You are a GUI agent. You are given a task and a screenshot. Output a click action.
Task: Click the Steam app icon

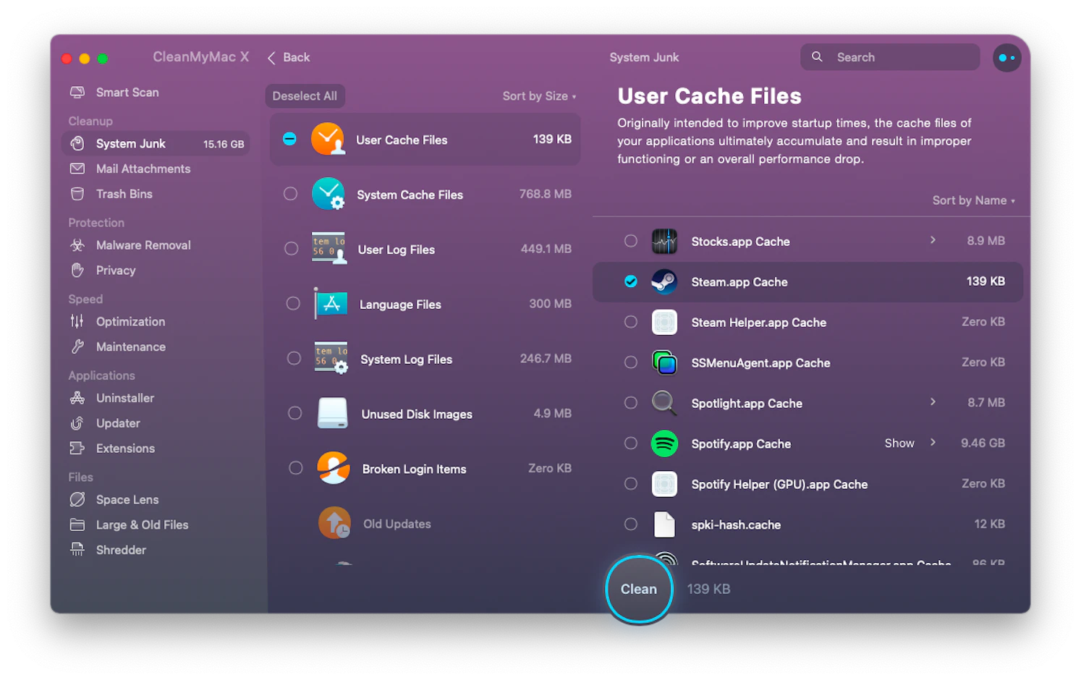pyautogui.click(x=664, y=282)
